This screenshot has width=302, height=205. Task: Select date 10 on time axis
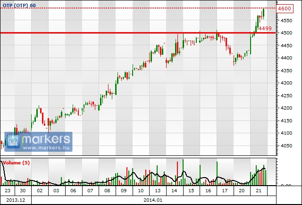(141, 191)
